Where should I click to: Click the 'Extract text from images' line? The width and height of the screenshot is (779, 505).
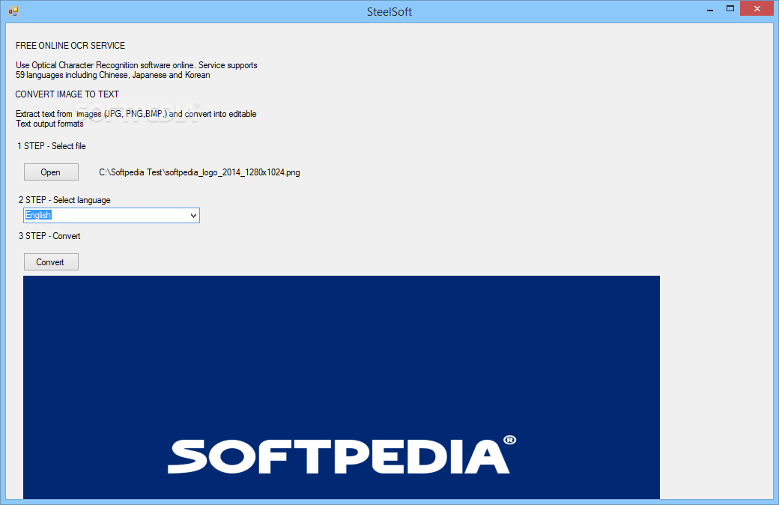pyautogui.click(x=136, y=114)
